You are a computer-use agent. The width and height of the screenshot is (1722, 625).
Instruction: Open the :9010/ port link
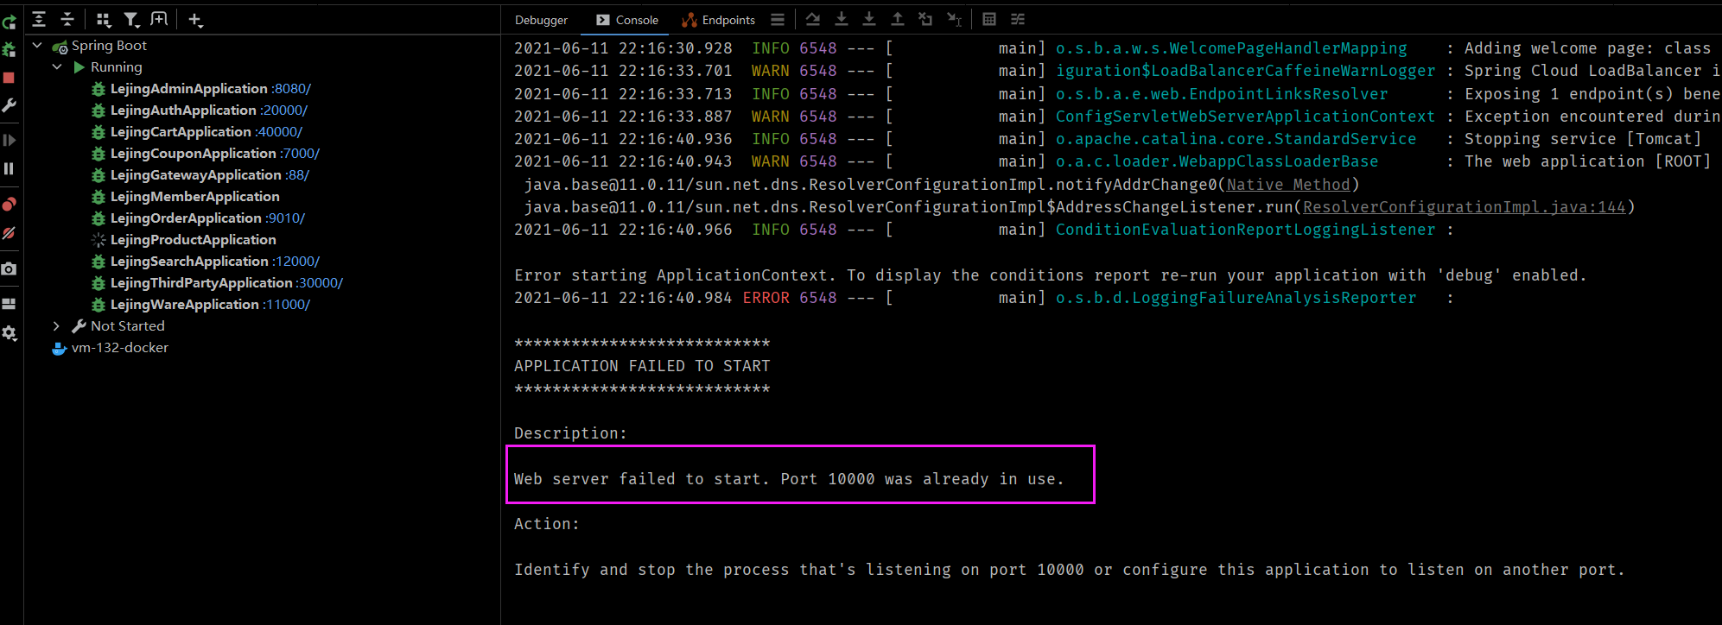pyautogui.click(x=285, y=218)
